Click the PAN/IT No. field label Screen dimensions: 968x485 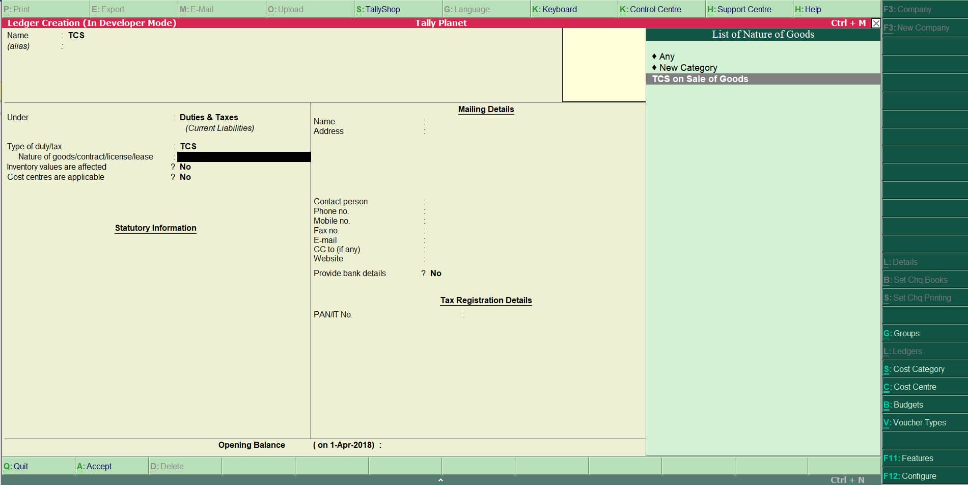[x=333, y=314]
